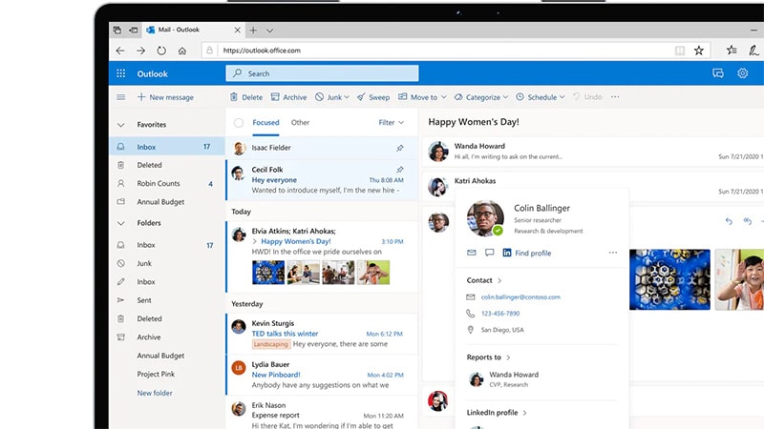This screenshot has height=429, width=764.
Task: Click colin.ballinger@contoso.com email link
Action: [x=520, y=297]
